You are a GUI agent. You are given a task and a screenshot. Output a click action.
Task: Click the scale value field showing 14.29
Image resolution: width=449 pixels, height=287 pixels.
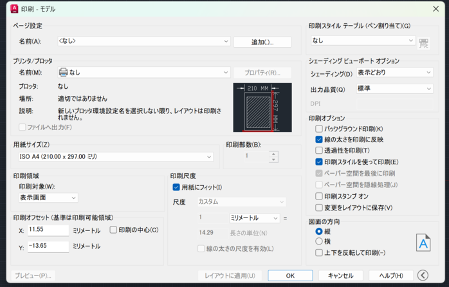(x=212, y=232)
